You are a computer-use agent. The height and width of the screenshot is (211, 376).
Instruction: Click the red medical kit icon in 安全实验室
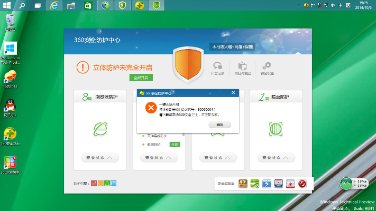point(290,184)
